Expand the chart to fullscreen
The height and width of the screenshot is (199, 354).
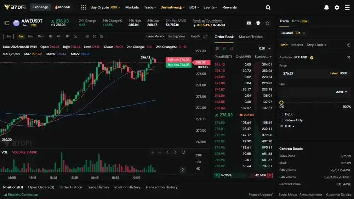205,36
